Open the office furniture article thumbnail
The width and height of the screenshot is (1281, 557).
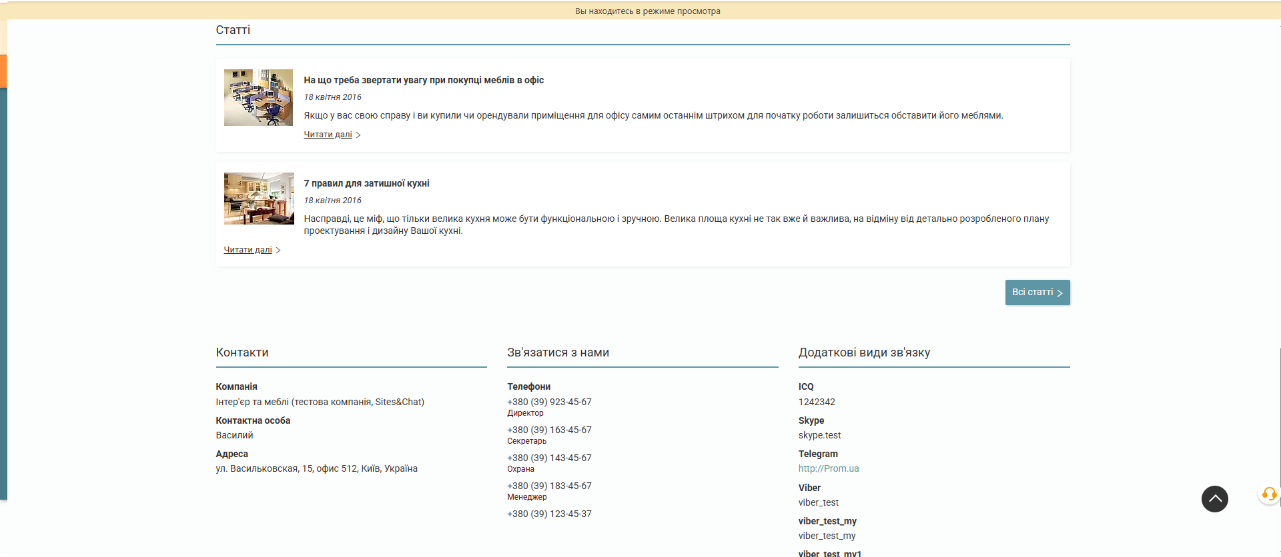click(258, 98)
